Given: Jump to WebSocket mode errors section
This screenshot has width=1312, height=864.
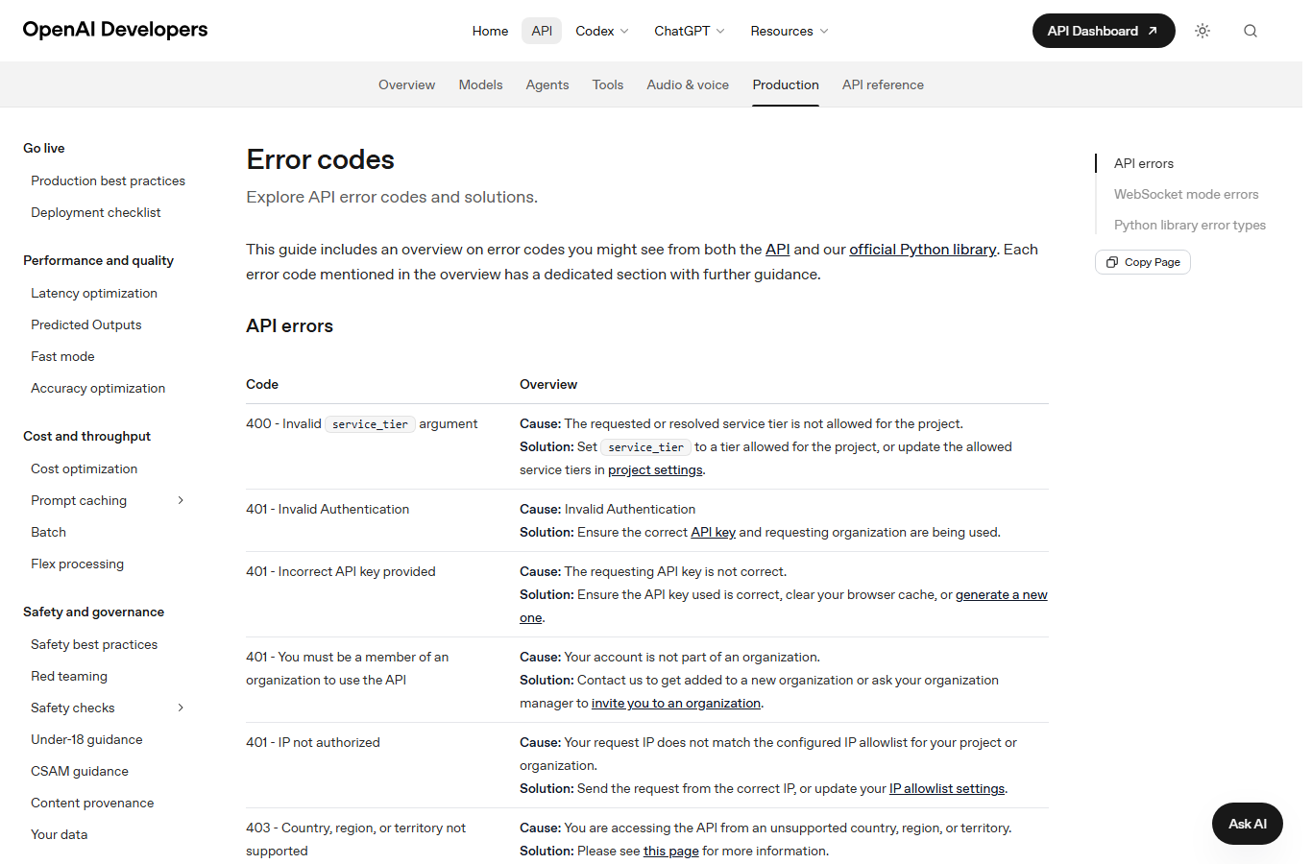Looking at the screenshot, I should [x=1186, y=194].
